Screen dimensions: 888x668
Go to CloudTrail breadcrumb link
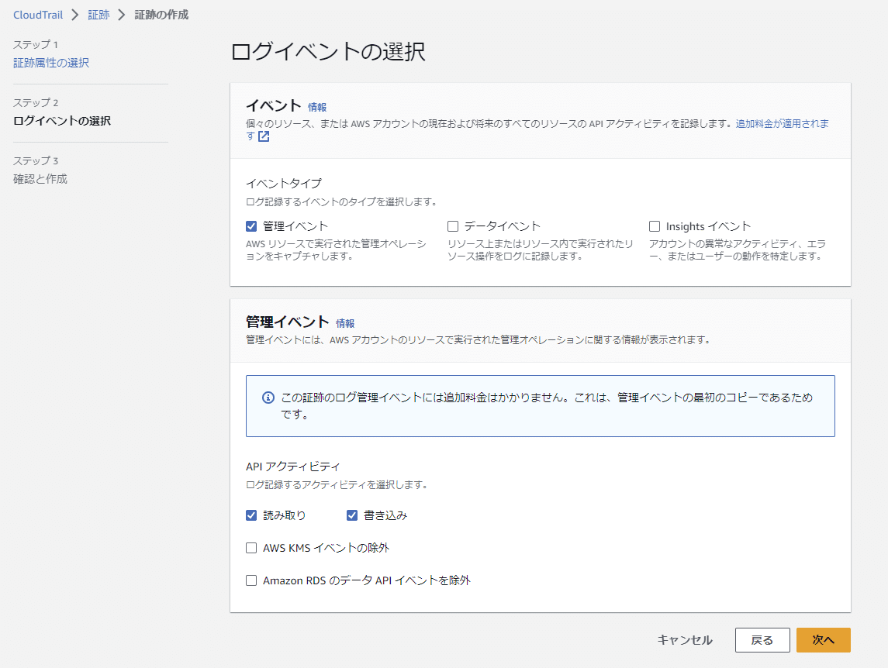click(x=38, y=15)
